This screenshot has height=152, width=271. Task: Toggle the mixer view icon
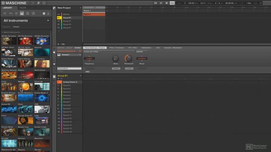44,3
